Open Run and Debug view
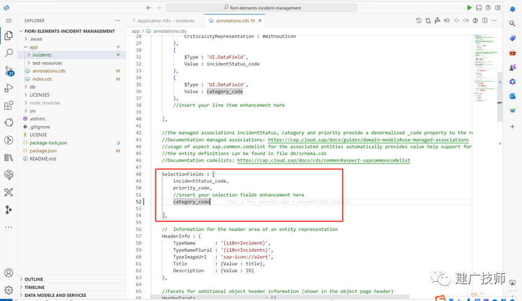The width and height of the screenshot is (522, 301). pos(8,88)
